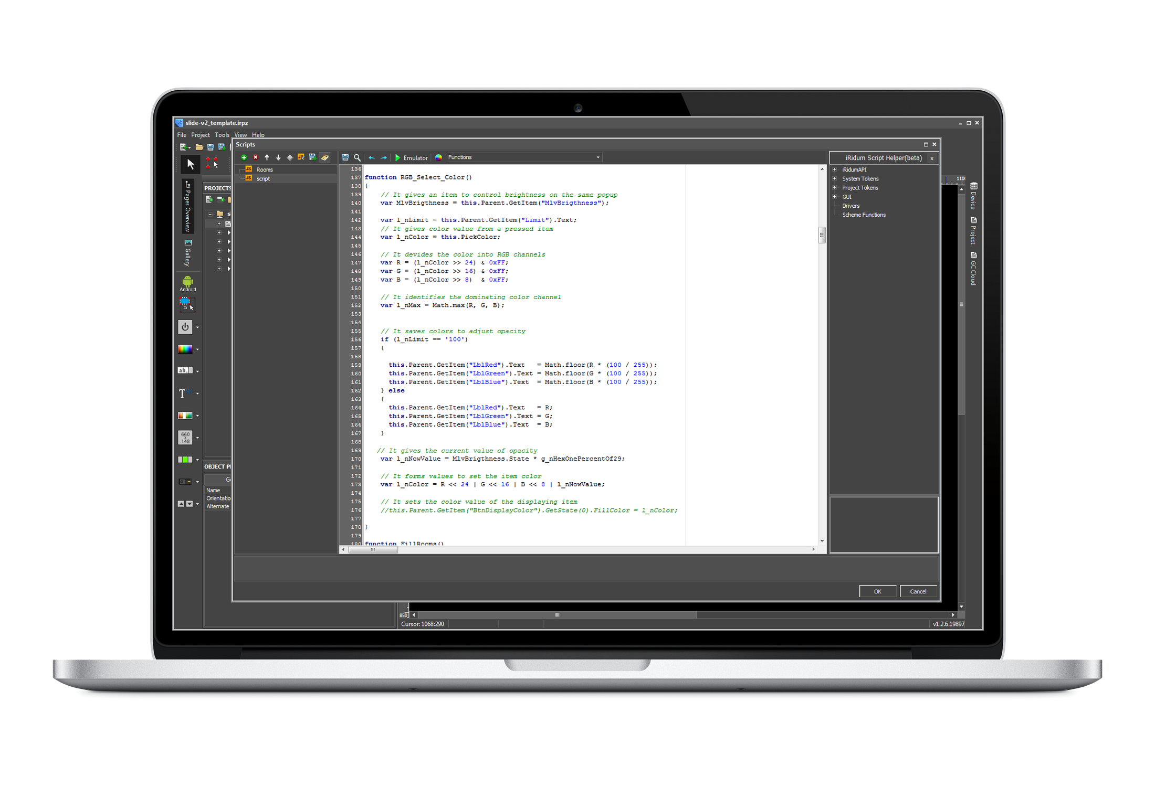Select the arrow selection tool in the left toolbar
The image size is (1155, 787).
(x=190, y=164)
